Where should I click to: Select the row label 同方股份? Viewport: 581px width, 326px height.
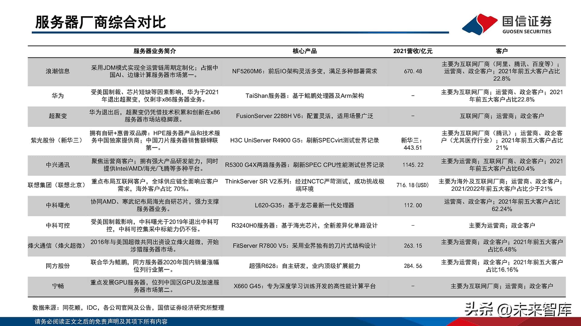57,266
